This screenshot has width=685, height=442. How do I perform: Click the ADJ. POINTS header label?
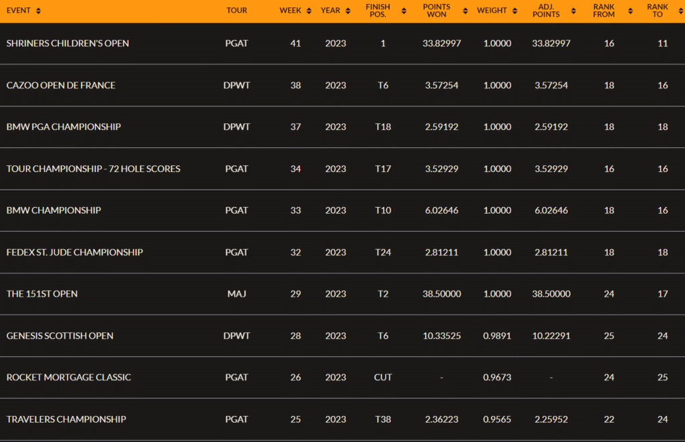click(546, 11)
